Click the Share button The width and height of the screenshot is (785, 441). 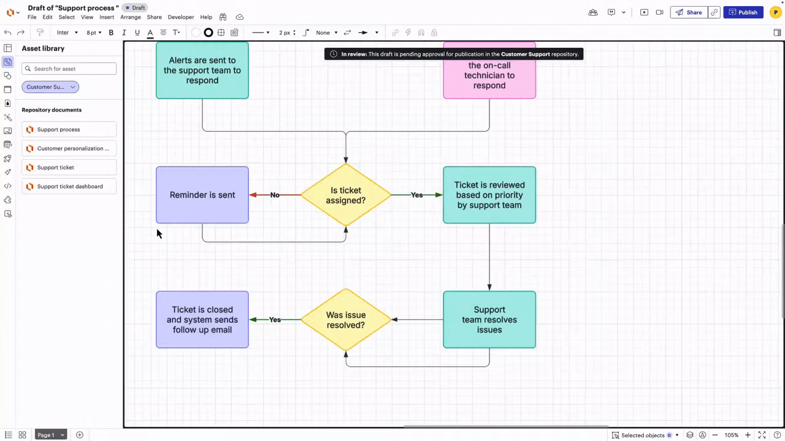tap(689, 12)
